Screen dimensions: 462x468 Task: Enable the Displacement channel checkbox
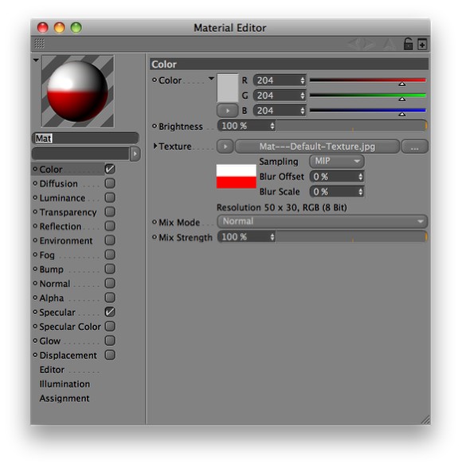point(110,355)
